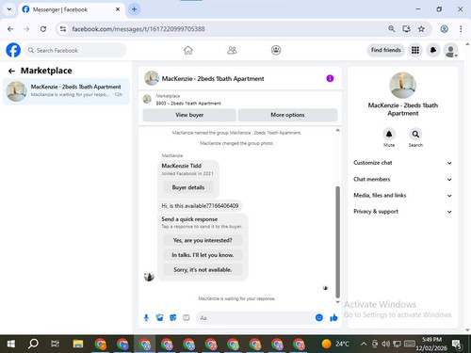Open a new Chrome tab
Image resolution: width=471 pixels, height=353 pixels.
134,9
